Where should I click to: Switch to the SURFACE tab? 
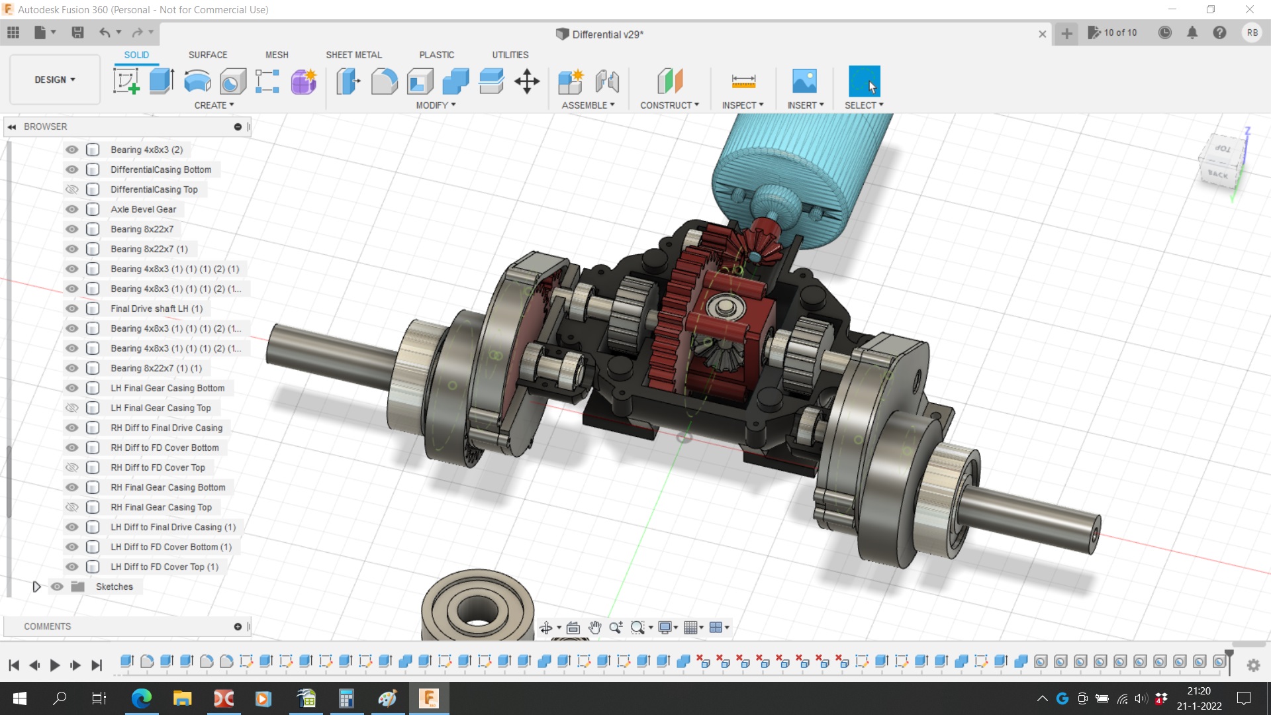[207, 55]
